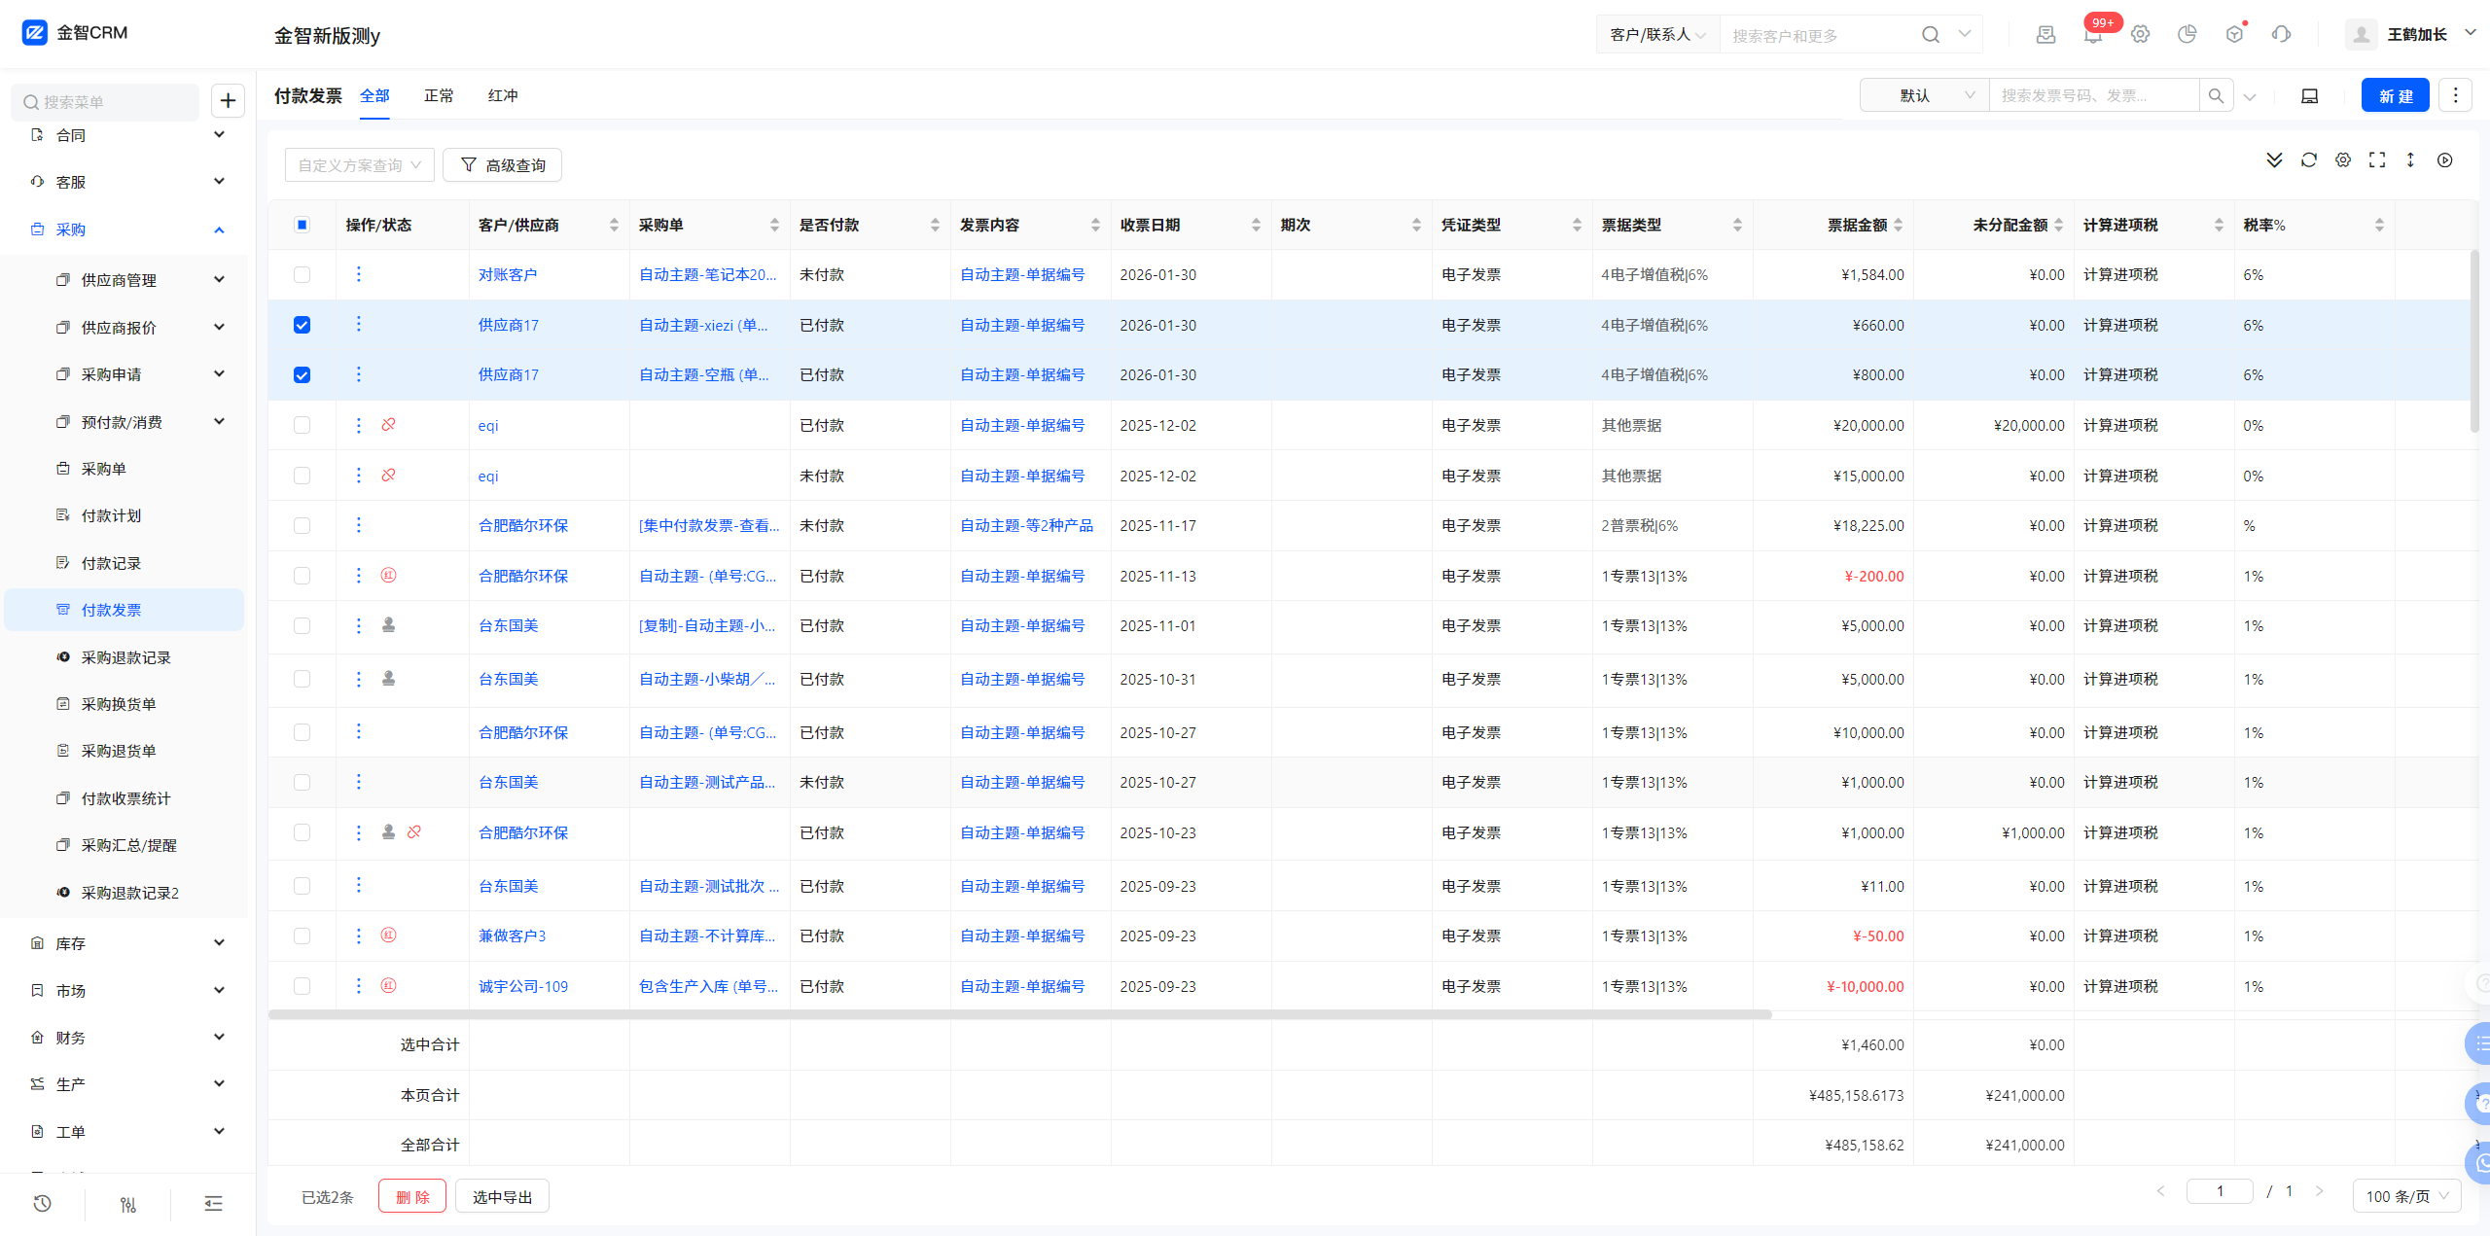Check the 对账客户 row checkbox
This screenshot has width=2490, height=1236.
point(302,274)
